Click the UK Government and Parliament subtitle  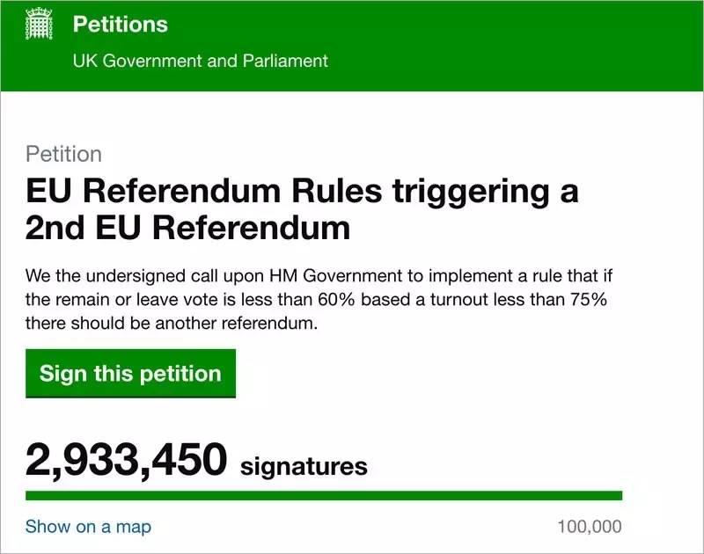point(200,61)
